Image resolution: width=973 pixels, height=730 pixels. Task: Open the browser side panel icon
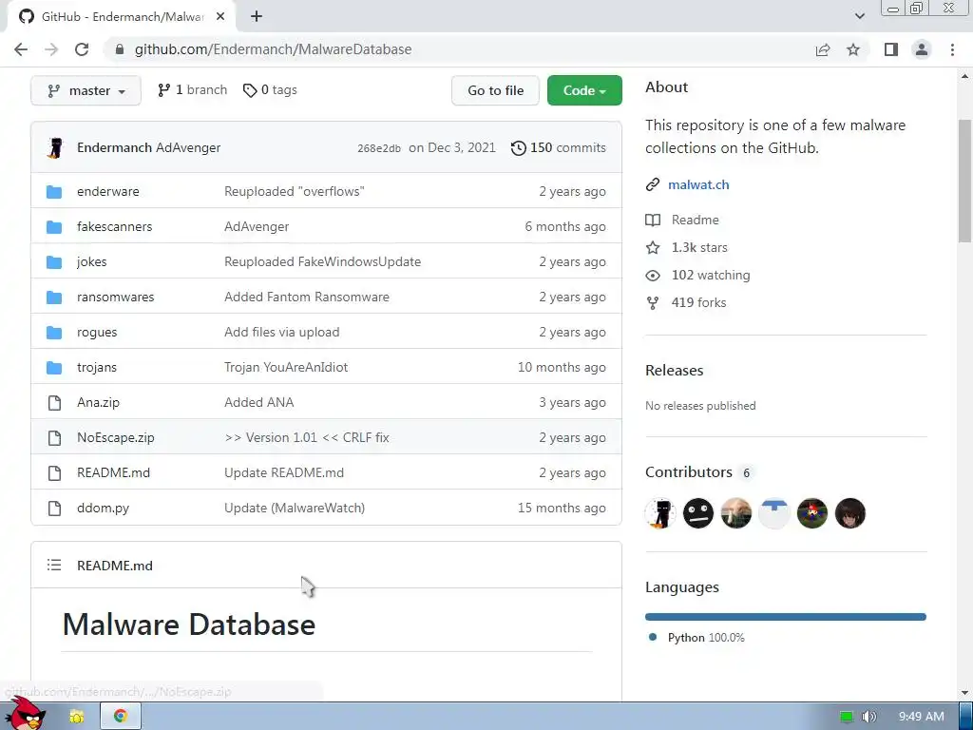pos(891,49)
